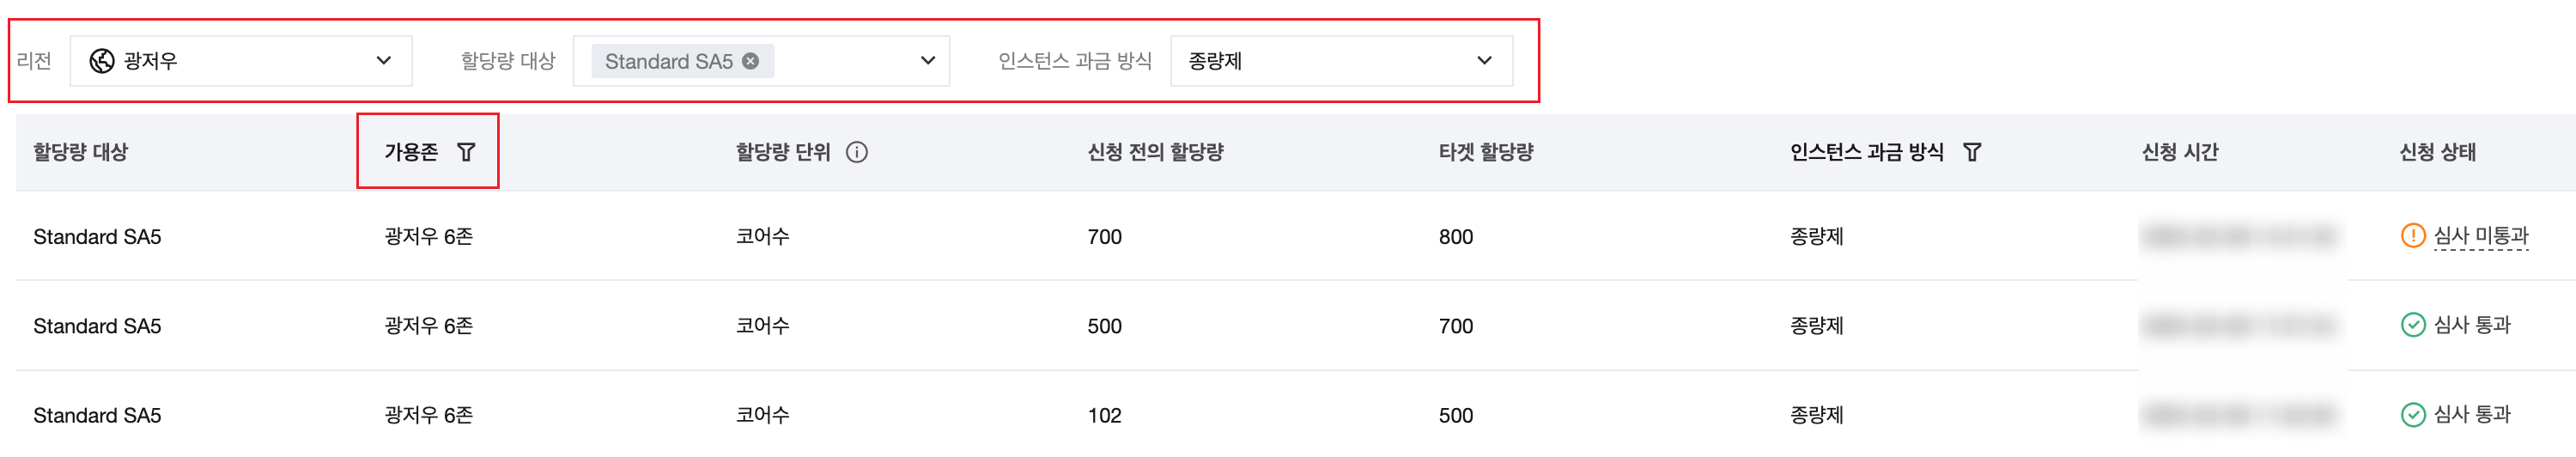Expand the 할당량 대상 dropdown arrow
This screenshot has height=457, width=2576.
928,61
